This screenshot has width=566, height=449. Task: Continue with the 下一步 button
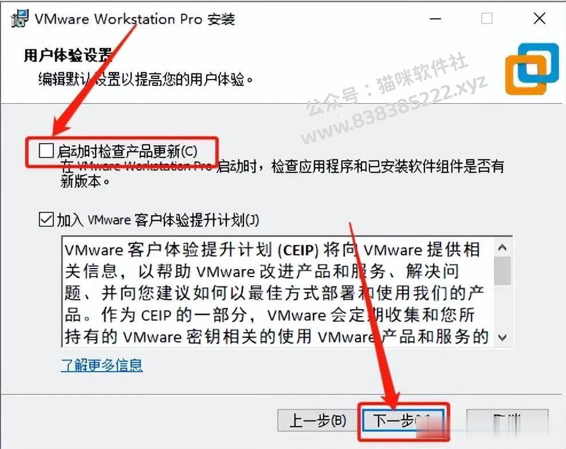pos(403,420)
